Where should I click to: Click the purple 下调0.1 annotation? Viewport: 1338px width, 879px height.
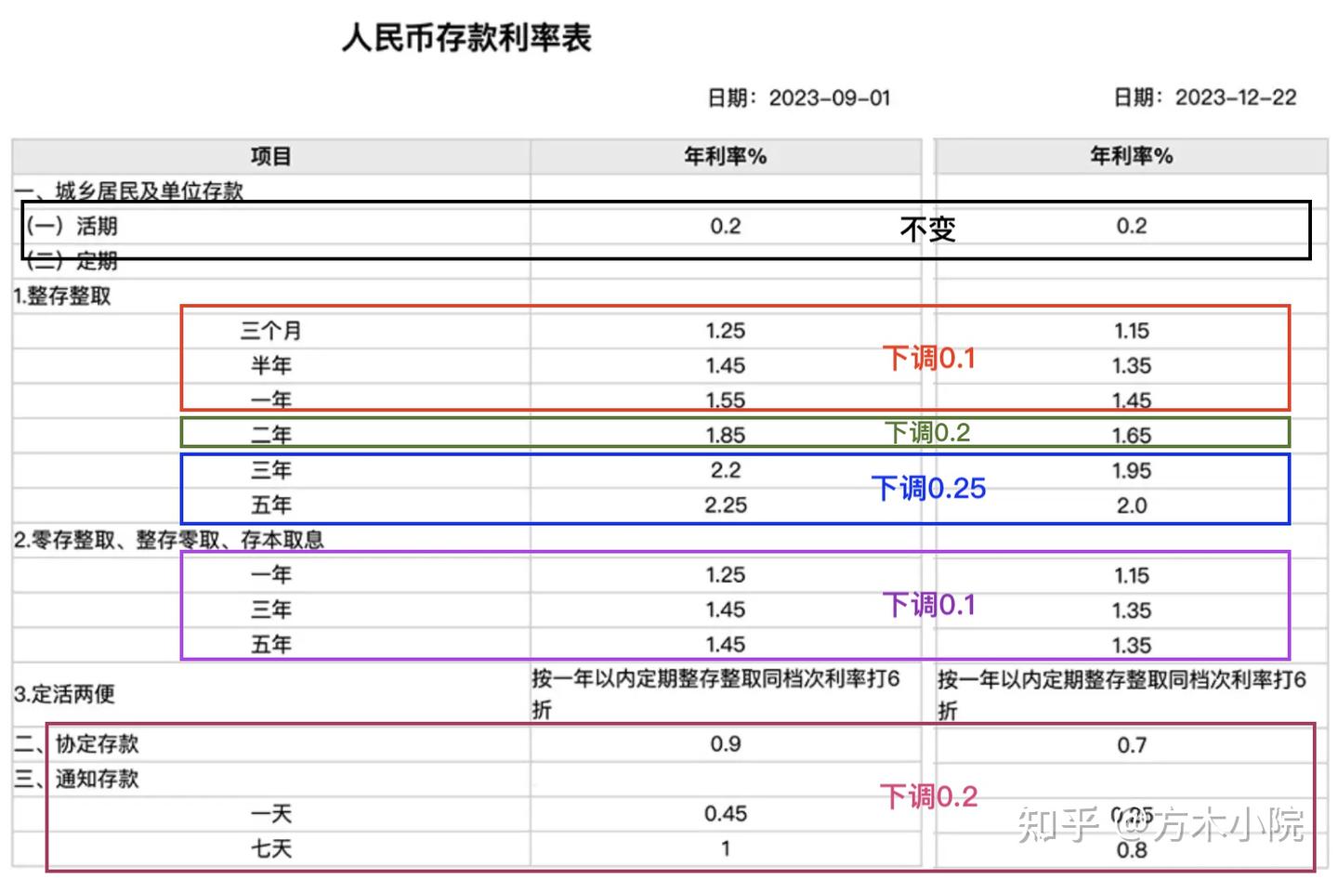(x=929, y=605)
